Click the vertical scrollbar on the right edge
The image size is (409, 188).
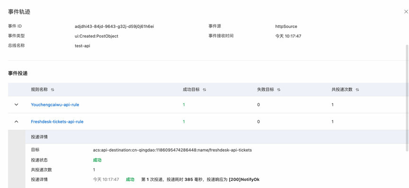(407, 98)
